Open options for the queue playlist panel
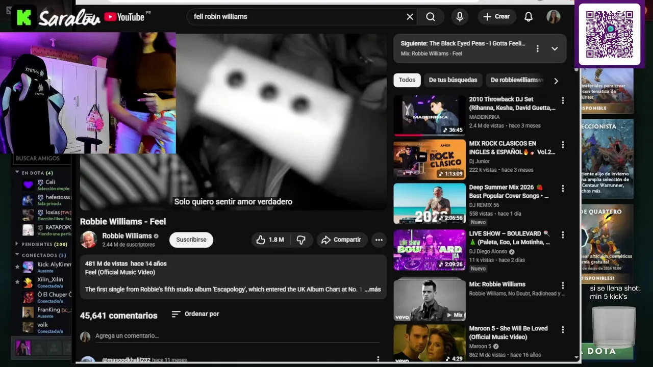 click(537, 48)
